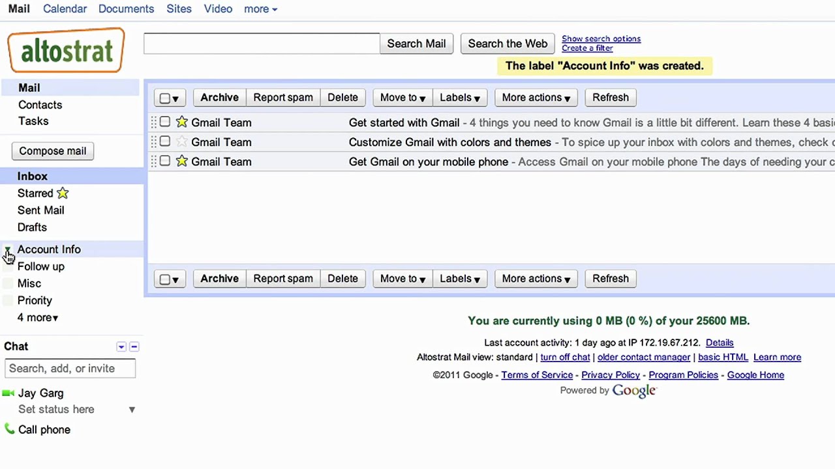This screenshot has height=469, width=835.
Task: Click the bottom Report spam button
Action: [283, 279]
